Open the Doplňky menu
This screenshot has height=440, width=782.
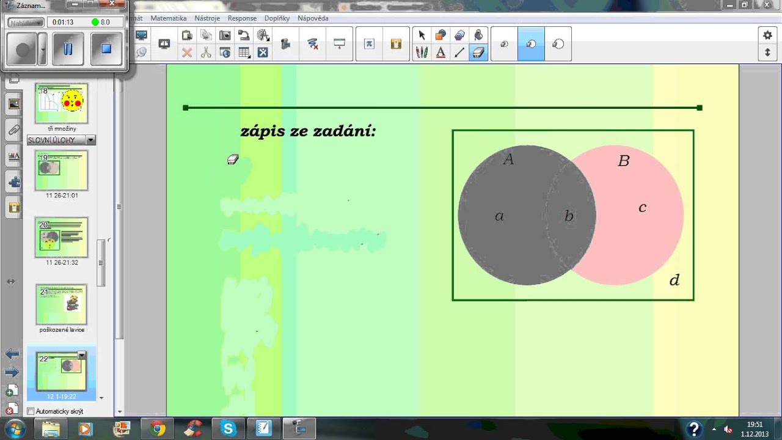(277, 18)
